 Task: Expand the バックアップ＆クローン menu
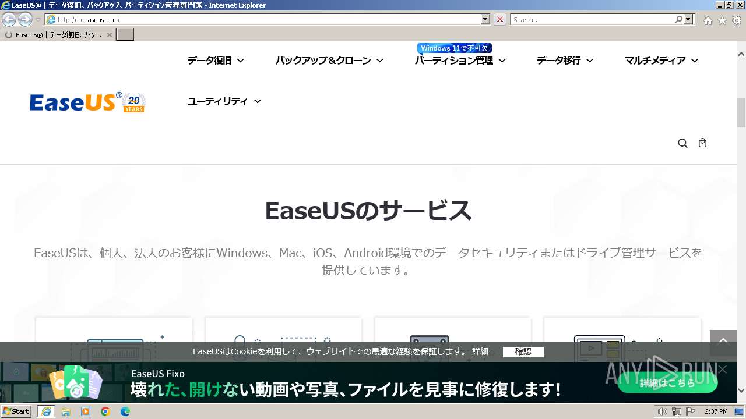(329, 61)
